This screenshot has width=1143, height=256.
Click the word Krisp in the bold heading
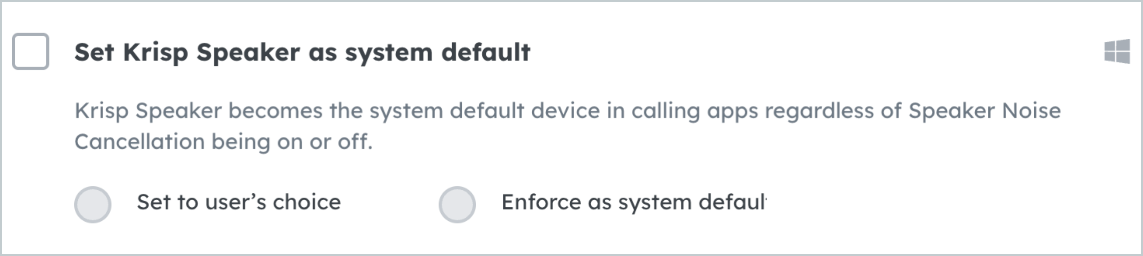coord(156,53)
